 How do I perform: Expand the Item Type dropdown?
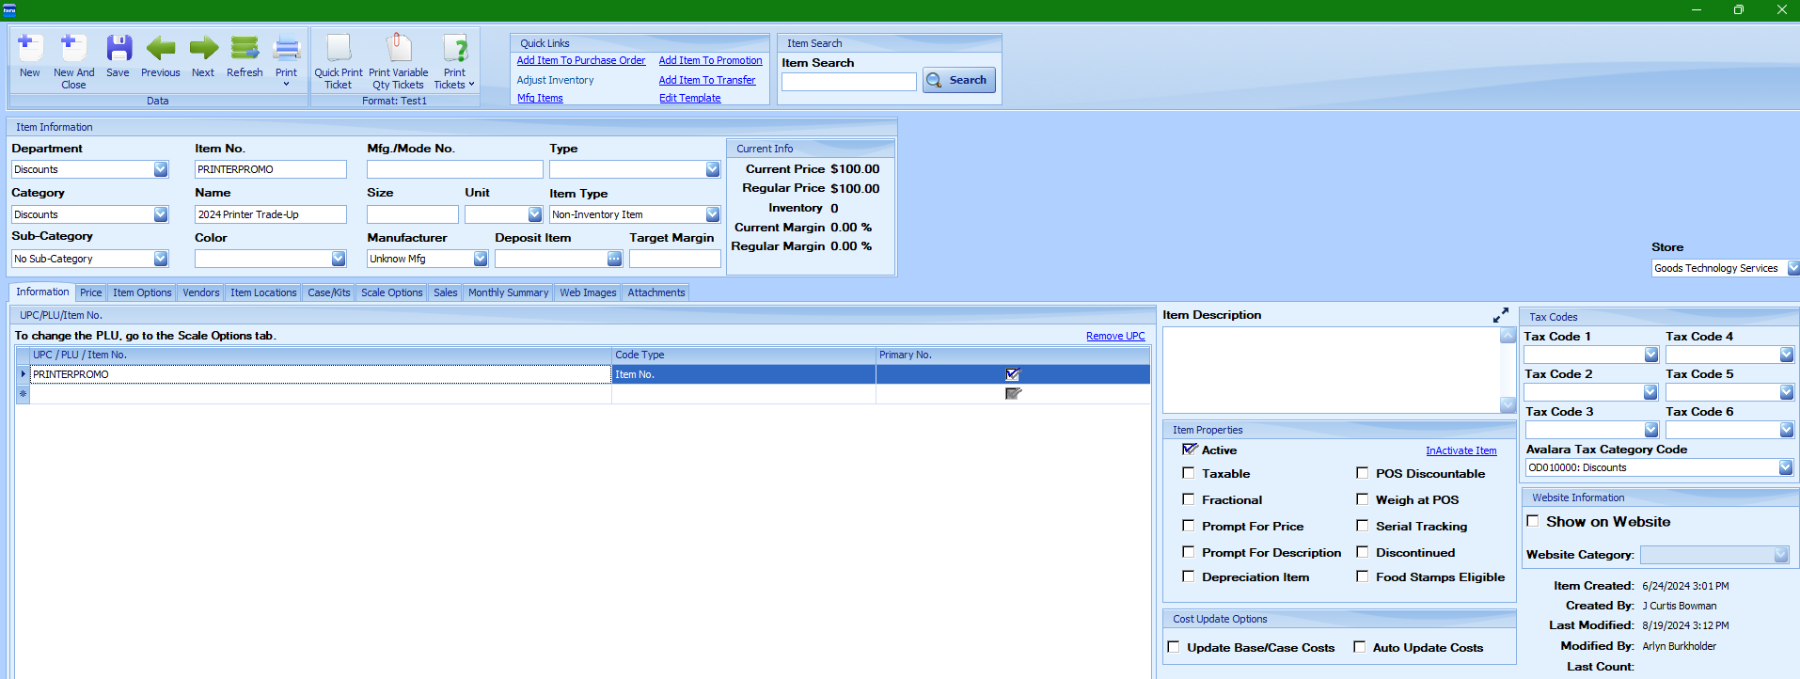pyautogui.click(x=713, y=214)
